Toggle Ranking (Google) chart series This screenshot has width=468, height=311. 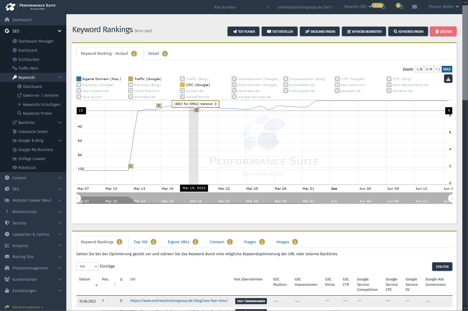(79, 85)
